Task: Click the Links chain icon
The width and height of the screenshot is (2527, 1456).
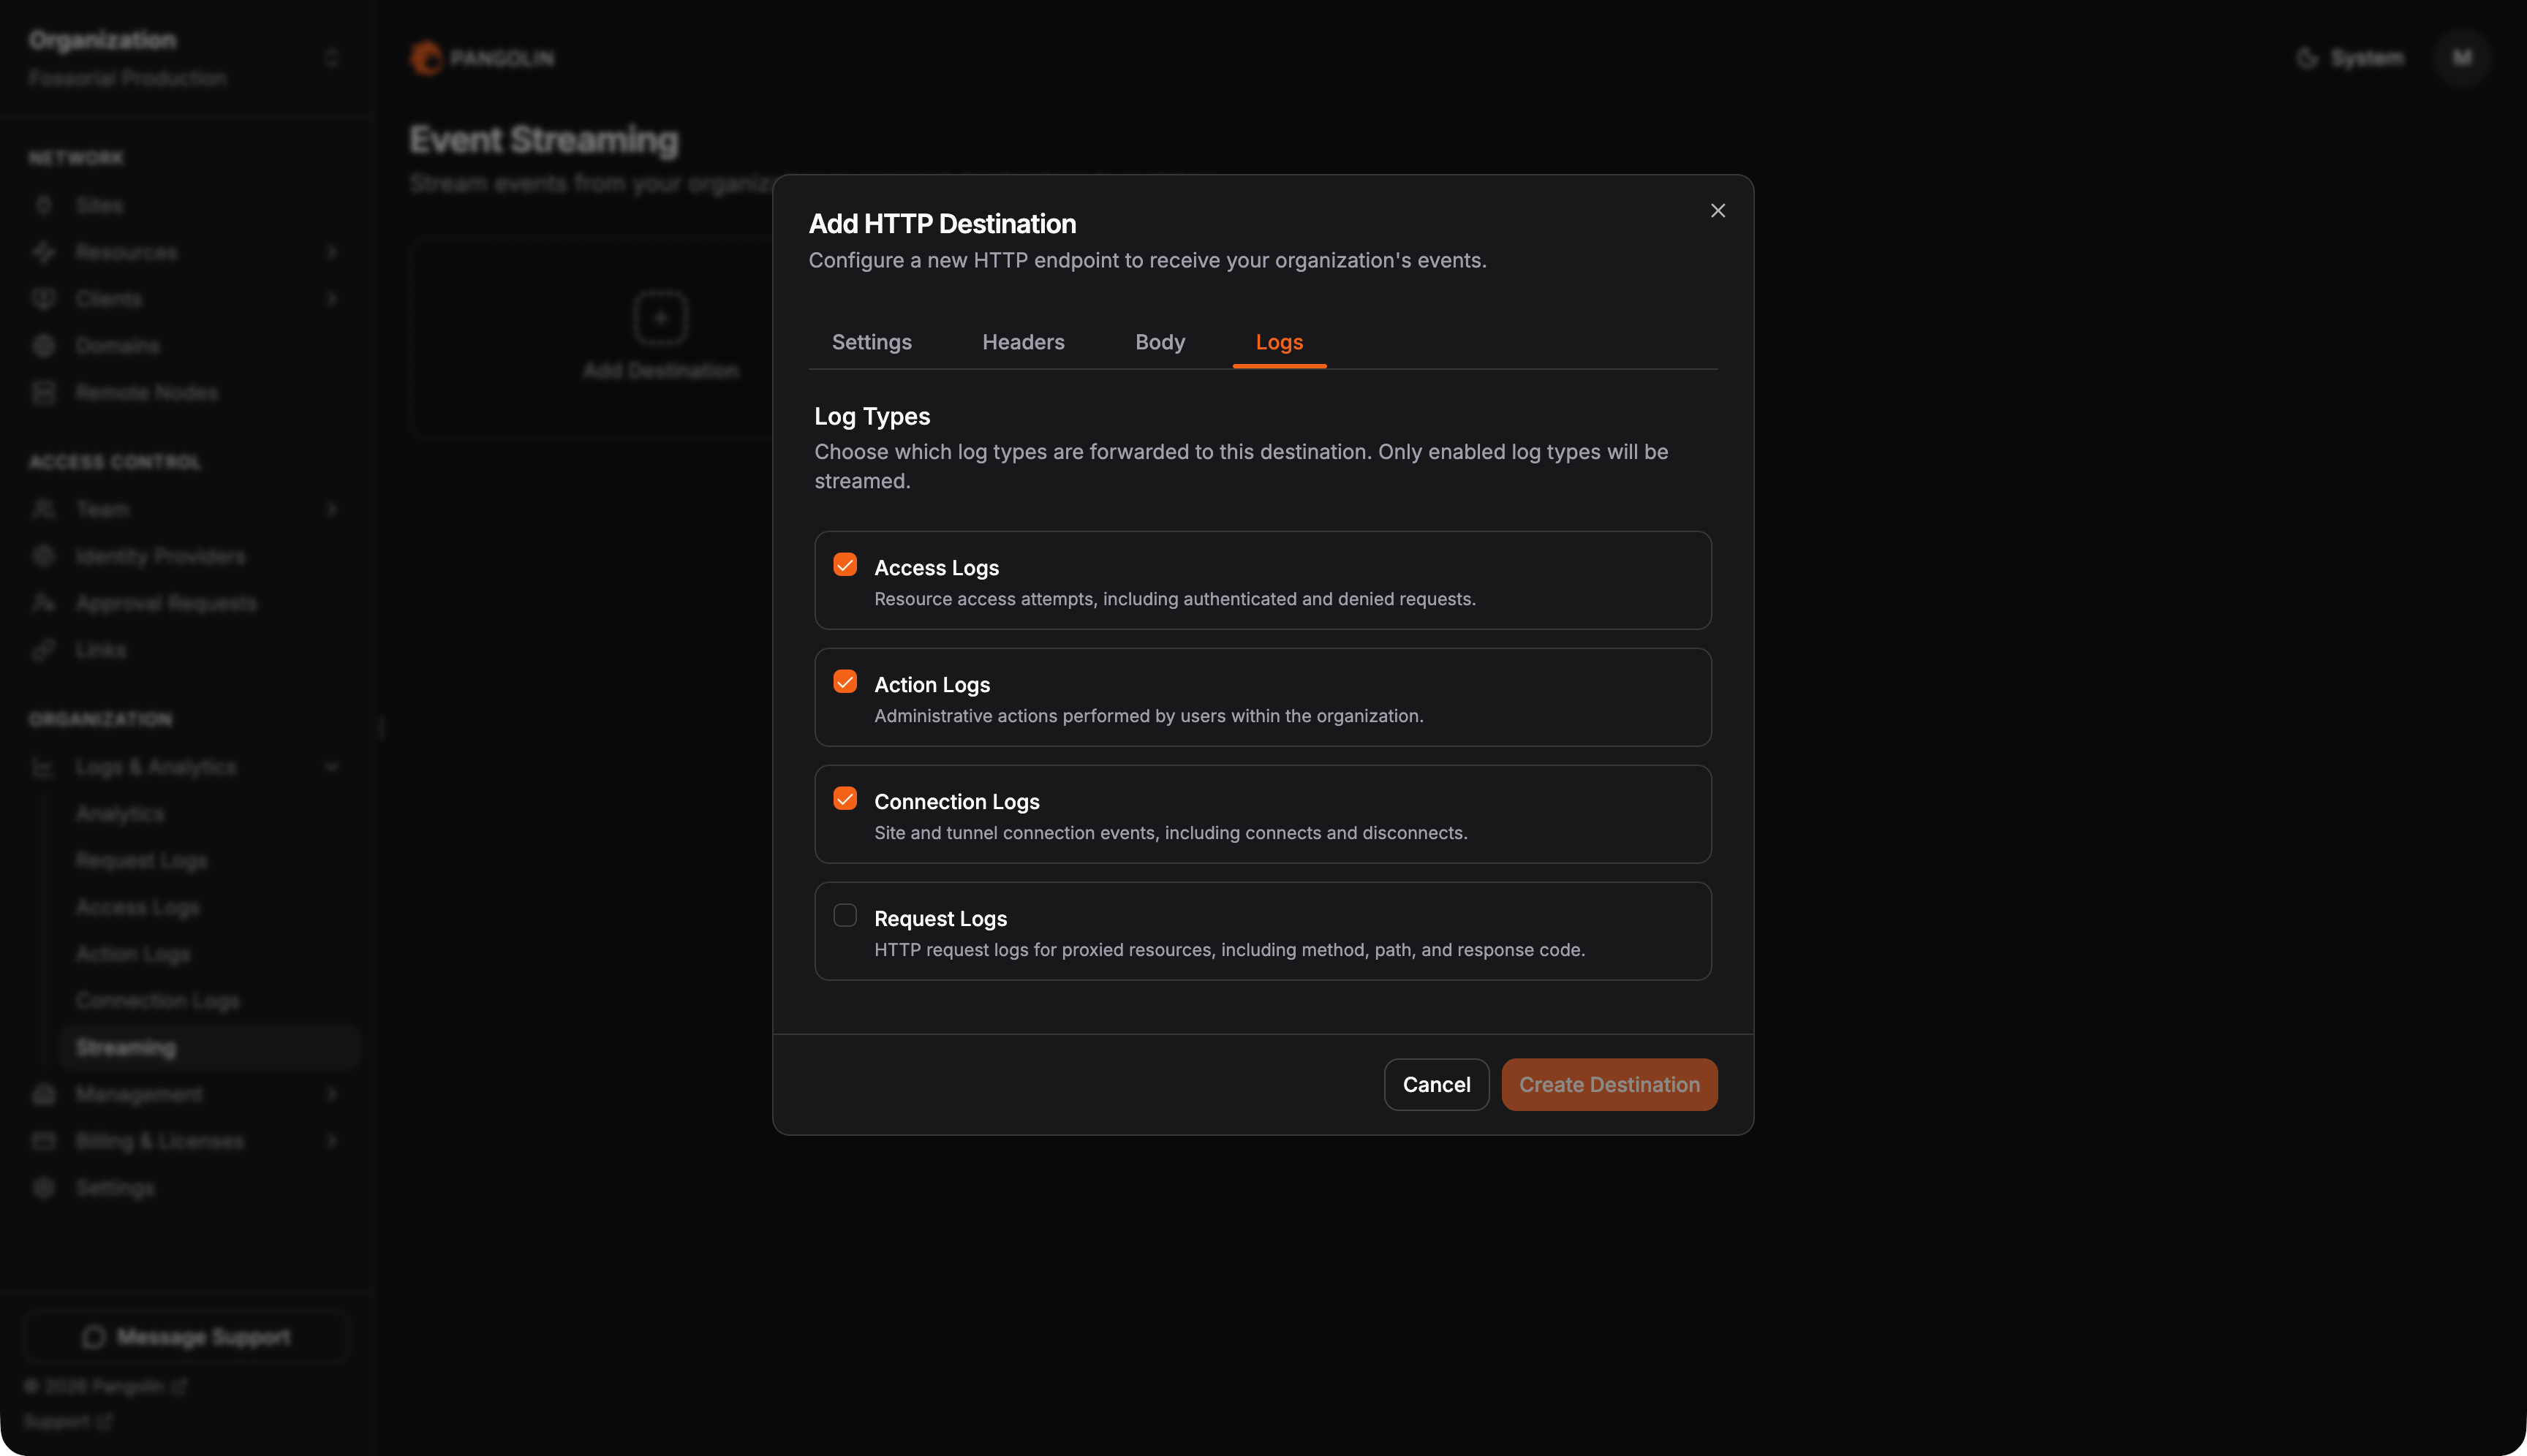Action: [x=43, y=650]
